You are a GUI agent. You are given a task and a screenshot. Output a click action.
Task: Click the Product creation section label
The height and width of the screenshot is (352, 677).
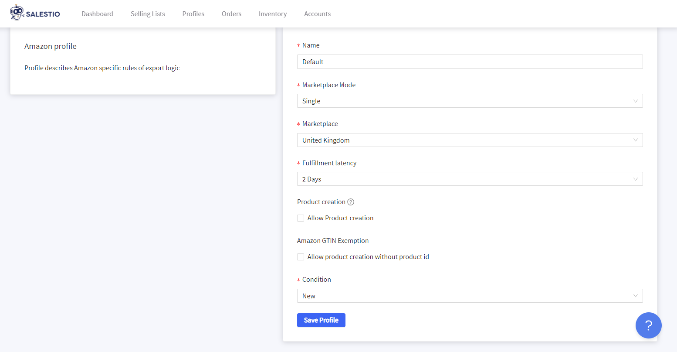(x=321, y=202)
